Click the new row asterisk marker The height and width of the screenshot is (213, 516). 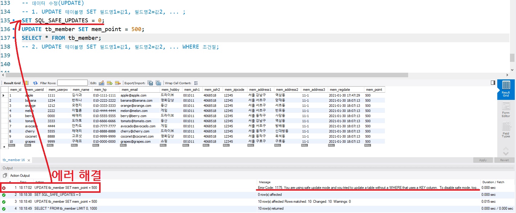click(x=4, y=147)
